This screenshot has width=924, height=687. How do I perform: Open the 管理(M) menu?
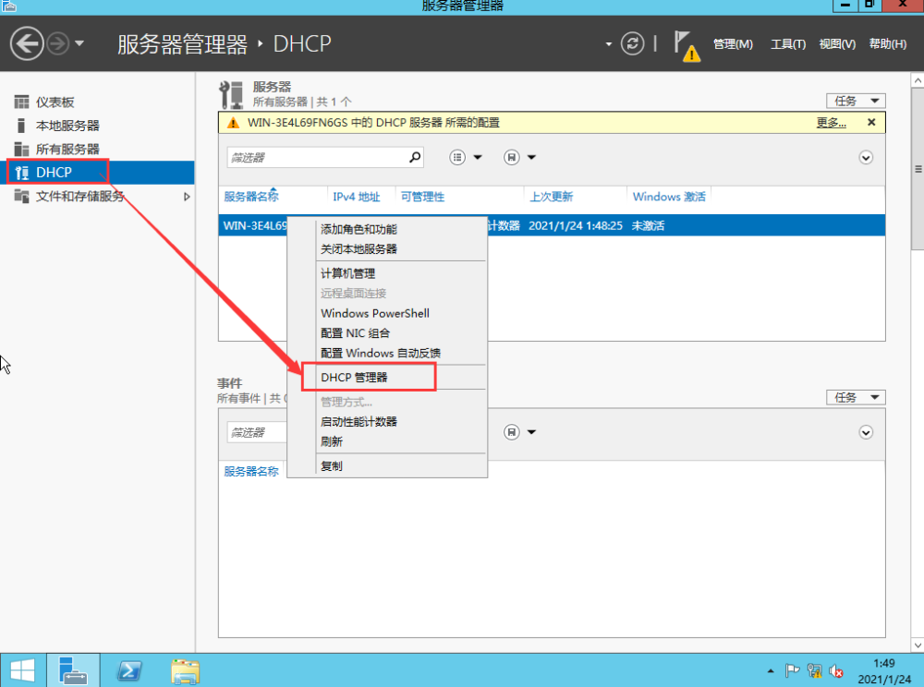pyautogui.click(x=733, y=44)
